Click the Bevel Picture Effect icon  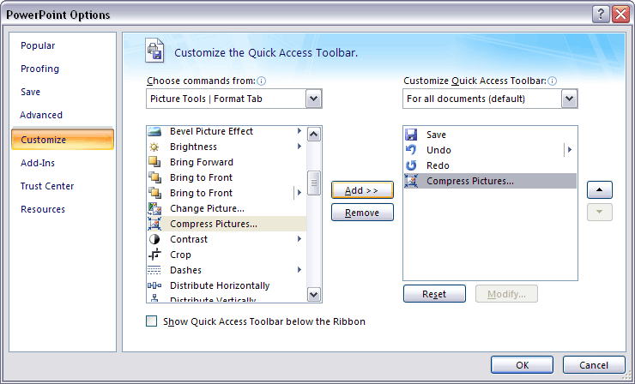coord(154,131)
